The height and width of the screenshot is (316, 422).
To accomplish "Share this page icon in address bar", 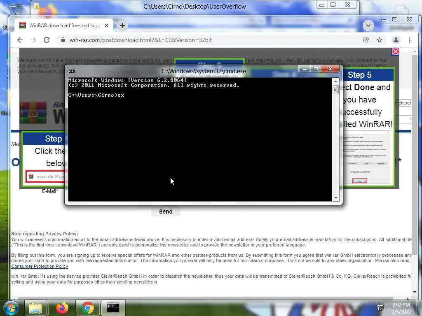I will (x=366, y=40).
